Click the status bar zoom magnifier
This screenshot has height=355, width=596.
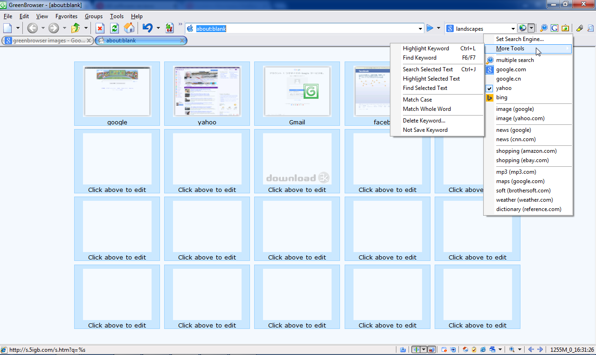tap(512, 349)
